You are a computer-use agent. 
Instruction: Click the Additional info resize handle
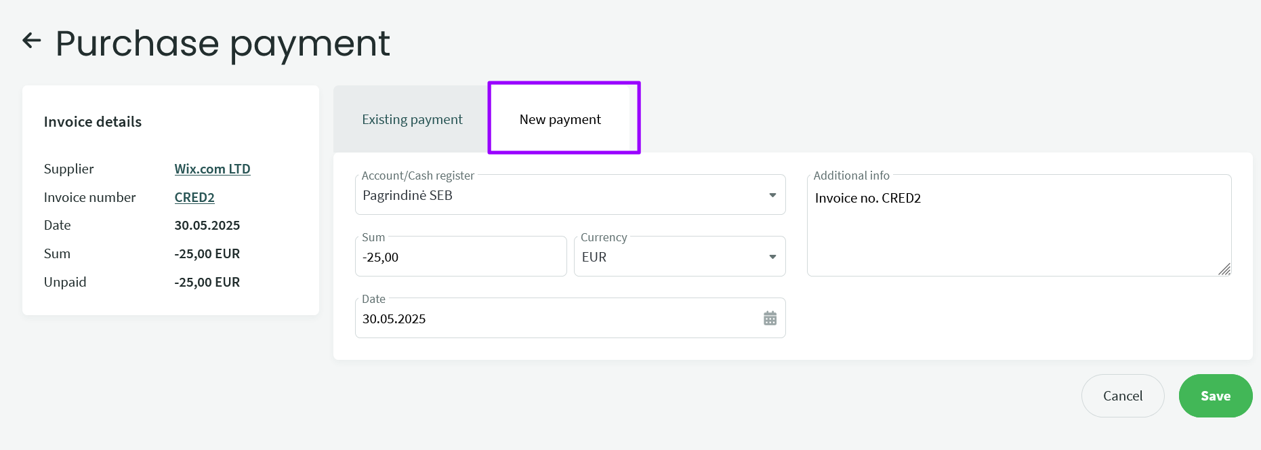1224,269
